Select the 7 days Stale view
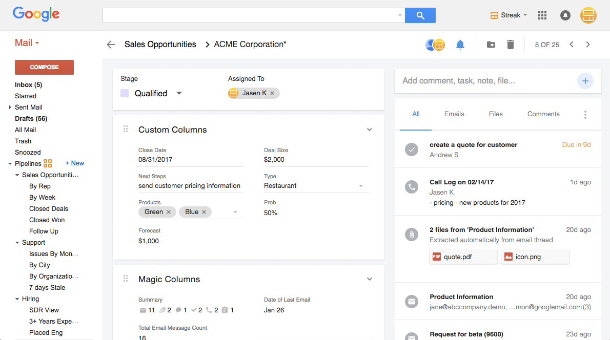Viewport: 610px width, 340px height. pyautogui.click(x=47, y=288)
